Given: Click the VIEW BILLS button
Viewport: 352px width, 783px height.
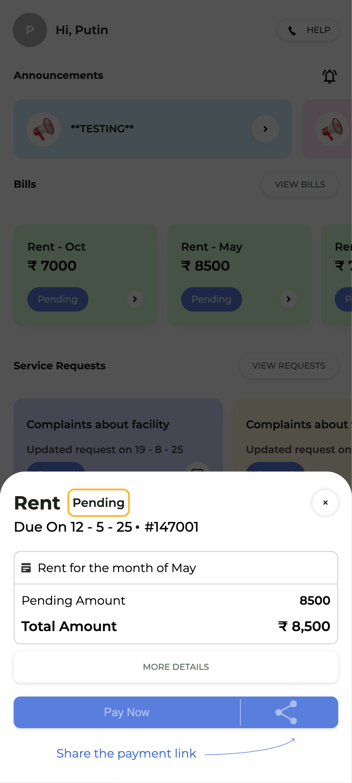Looking at the screenshot, I should [x=300, y=185].
